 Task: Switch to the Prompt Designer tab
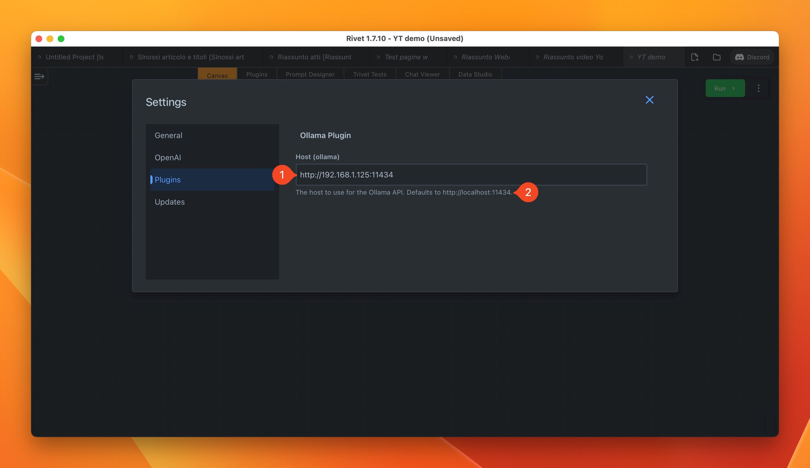coord(310,74)
